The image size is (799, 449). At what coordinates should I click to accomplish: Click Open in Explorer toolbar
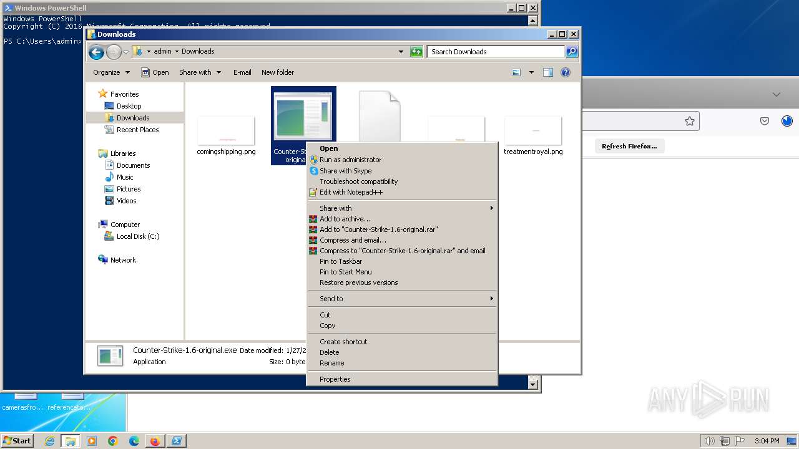[155, 72]
